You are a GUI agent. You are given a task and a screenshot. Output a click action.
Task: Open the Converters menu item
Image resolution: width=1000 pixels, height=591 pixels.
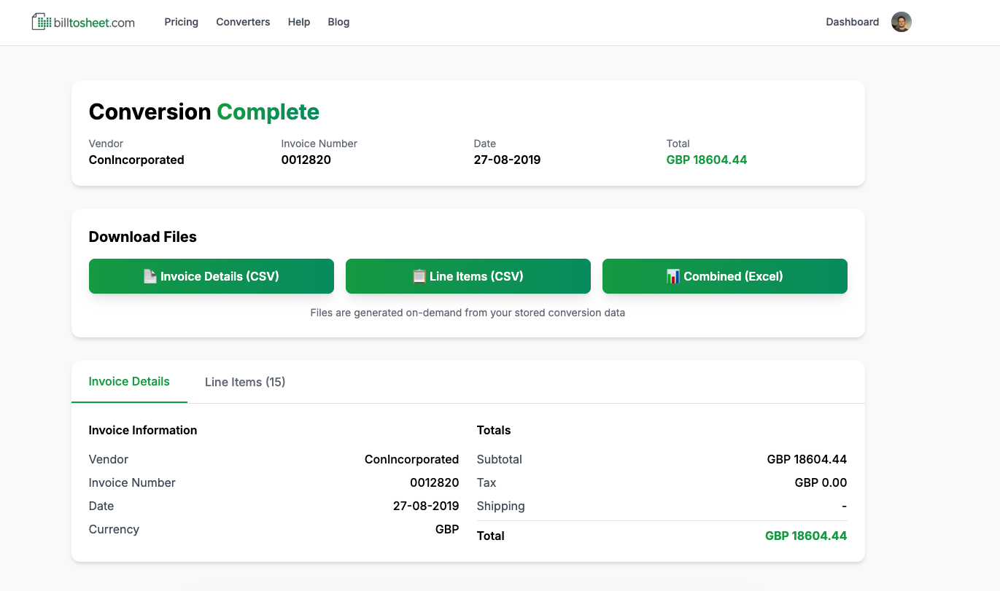coord(243,22)
